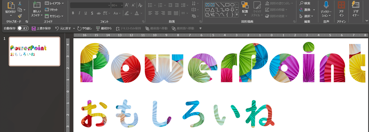Open the clipboard group dialog launcher
This screenshot has width=369, height=132.
27,21
